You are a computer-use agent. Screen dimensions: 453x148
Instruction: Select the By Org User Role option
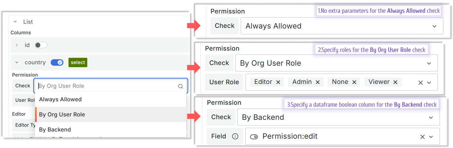[62, 114]
